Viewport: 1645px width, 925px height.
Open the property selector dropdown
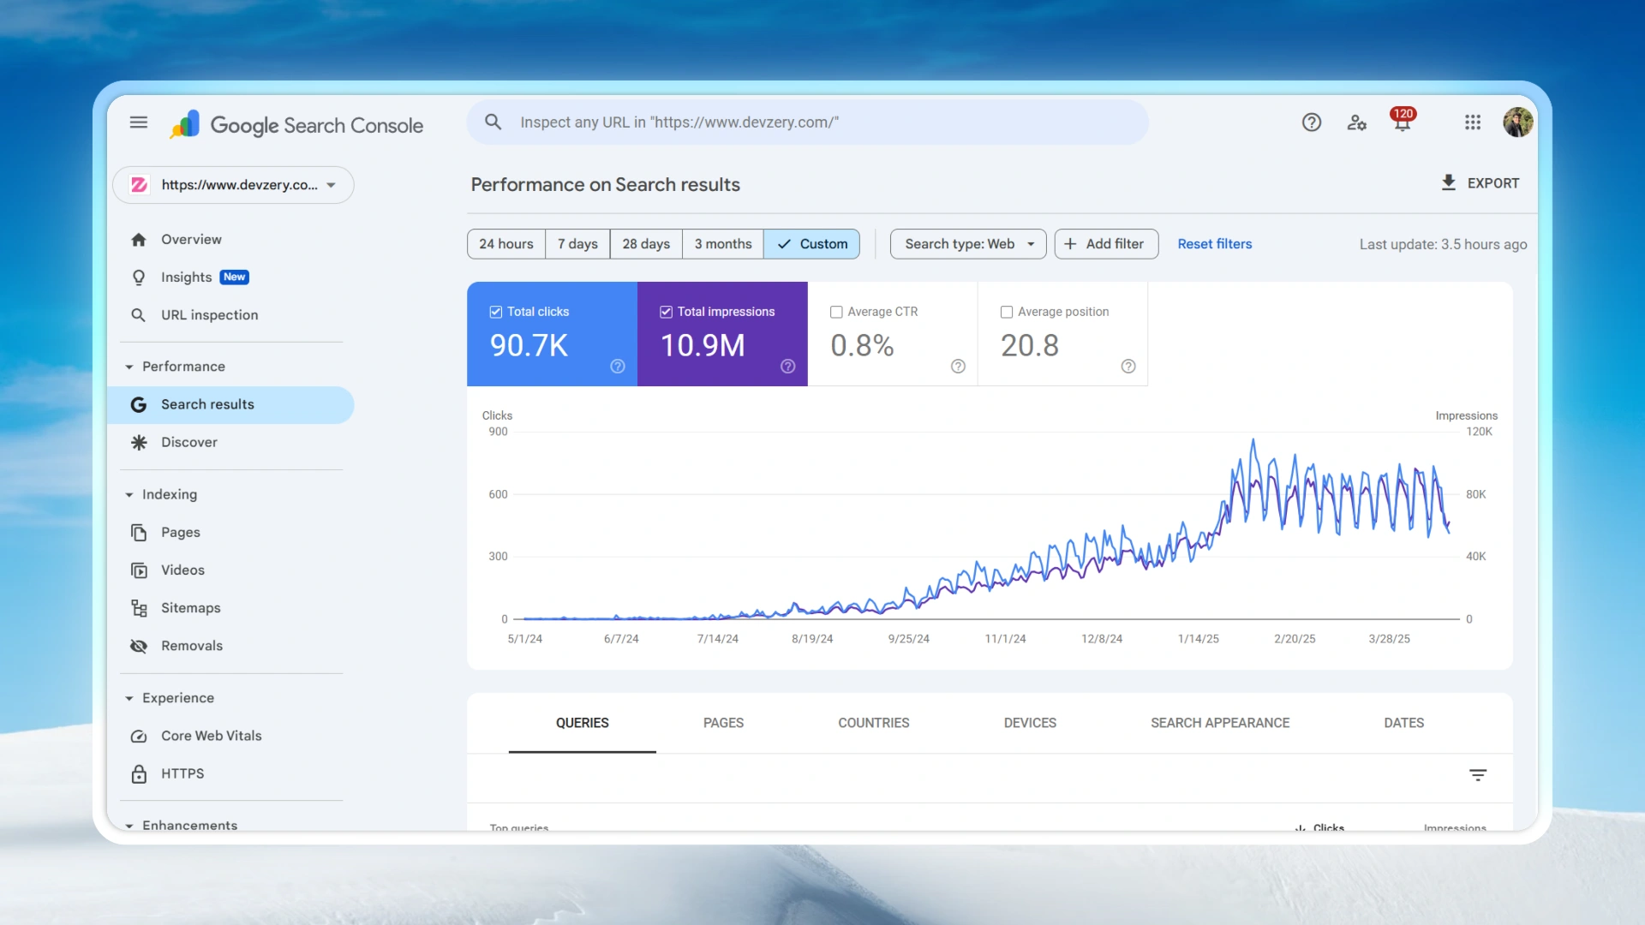click(x=233, y=185)
